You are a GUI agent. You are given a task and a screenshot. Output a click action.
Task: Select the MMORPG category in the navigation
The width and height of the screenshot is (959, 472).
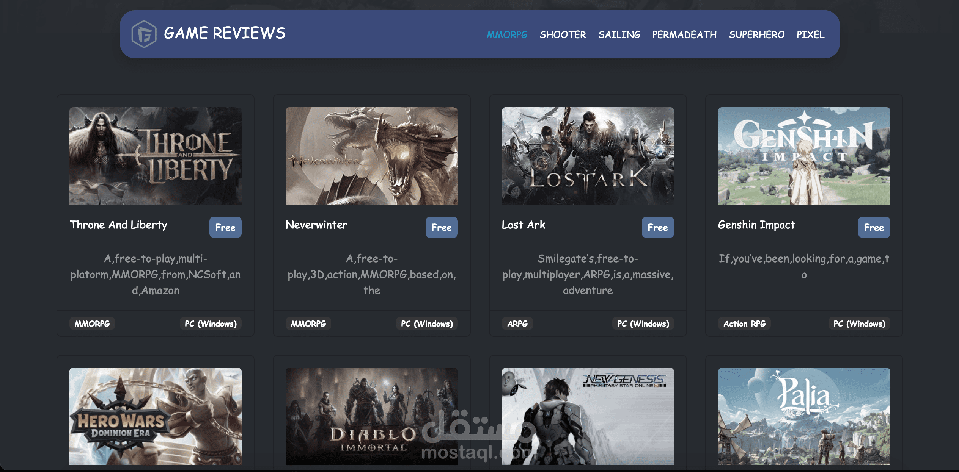point(507,34)
